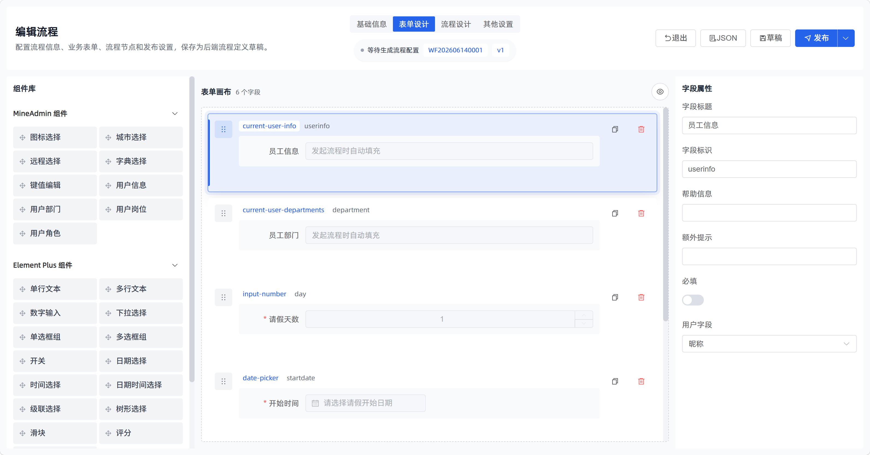Add 评分 component from library

tap(141, 433)
